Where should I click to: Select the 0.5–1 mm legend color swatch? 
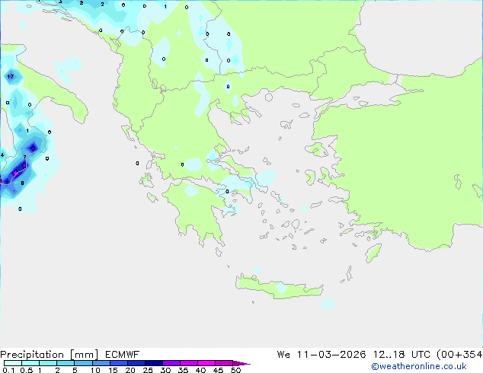point(30,363)
